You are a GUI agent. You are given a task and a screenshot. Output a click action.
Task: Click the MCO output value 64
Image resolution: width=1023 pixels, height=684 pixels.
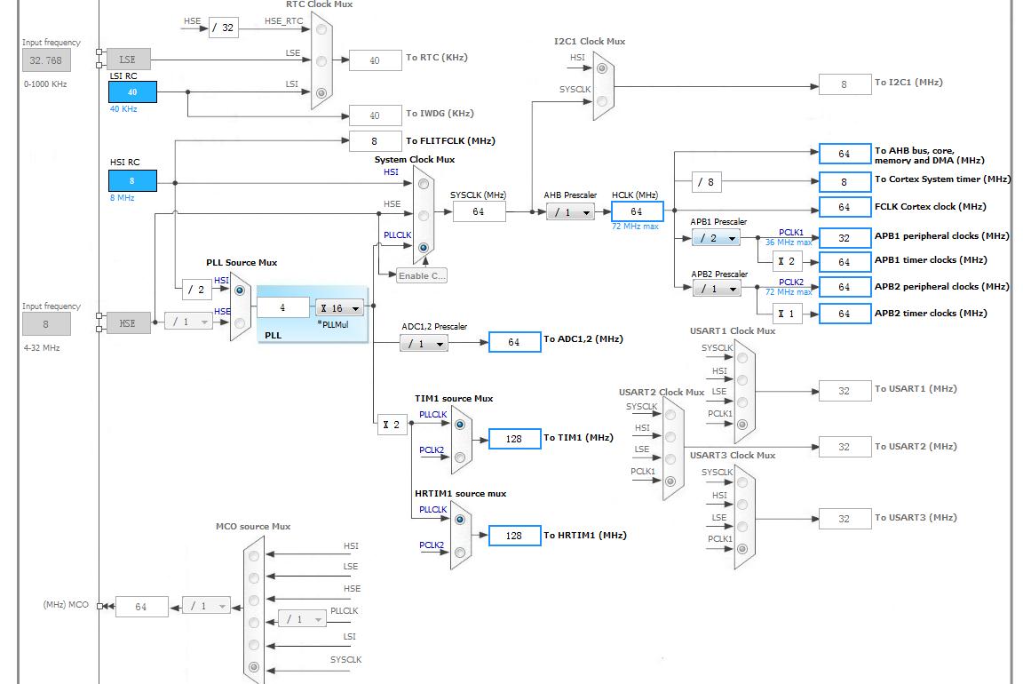141,607
